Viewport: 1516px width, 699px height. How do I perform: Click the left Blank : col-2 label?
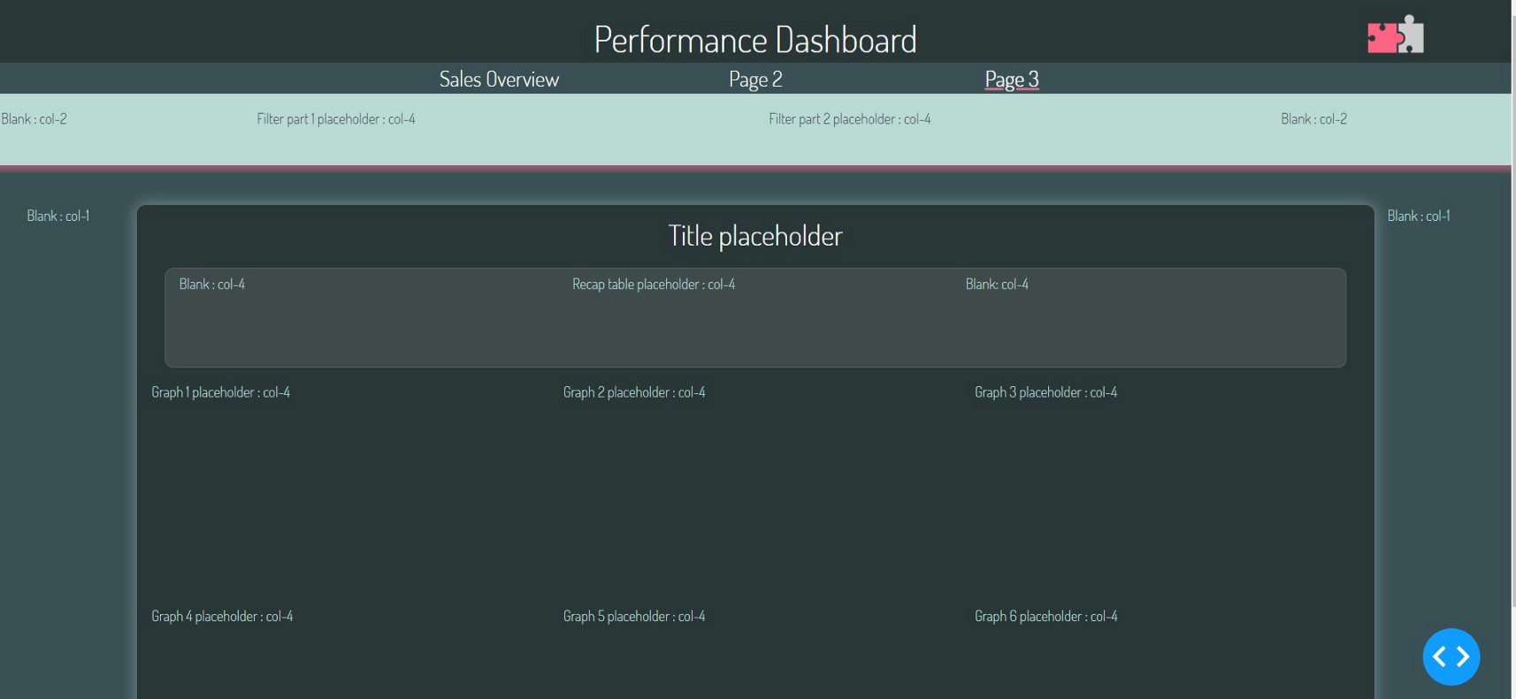click(34, 119)
